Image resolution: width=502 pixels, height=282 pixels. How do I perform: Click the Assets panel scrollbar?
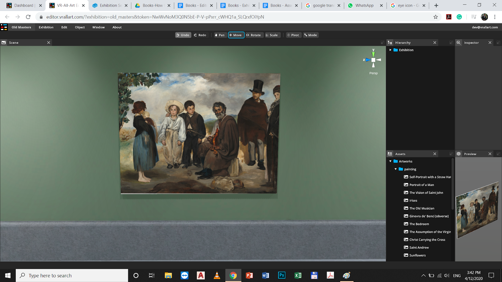[453, 184]
